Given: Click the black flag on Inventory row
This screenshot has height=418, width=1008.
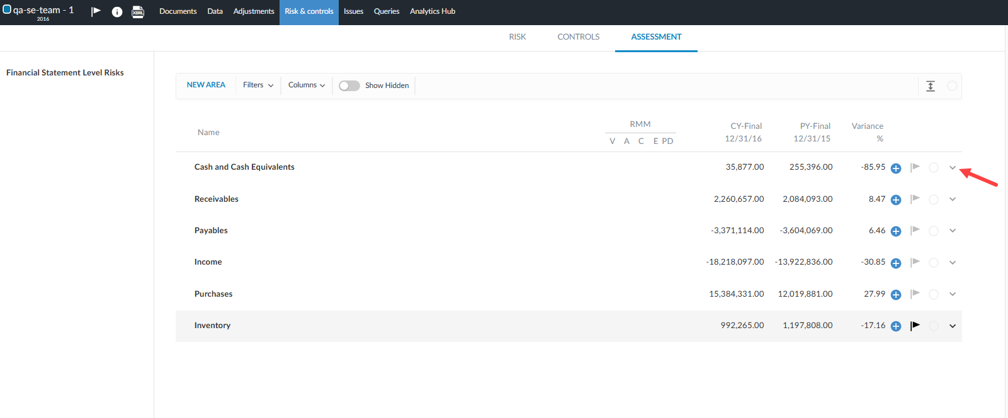Looking at the screenshot, I should pyautogui.click(x=915, y=326).
